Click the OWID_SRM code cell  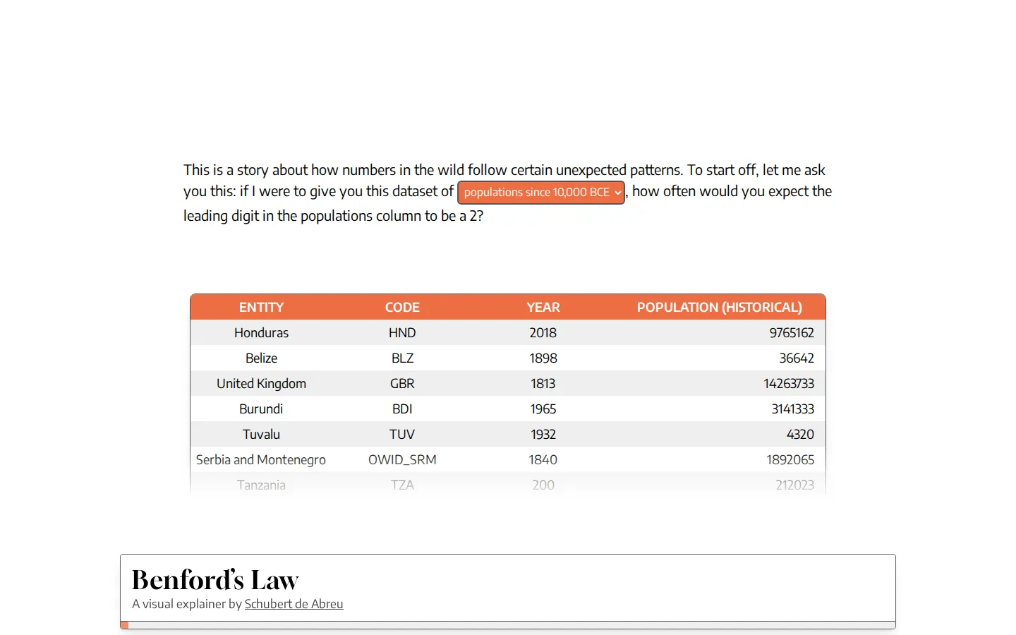[402, 459]
